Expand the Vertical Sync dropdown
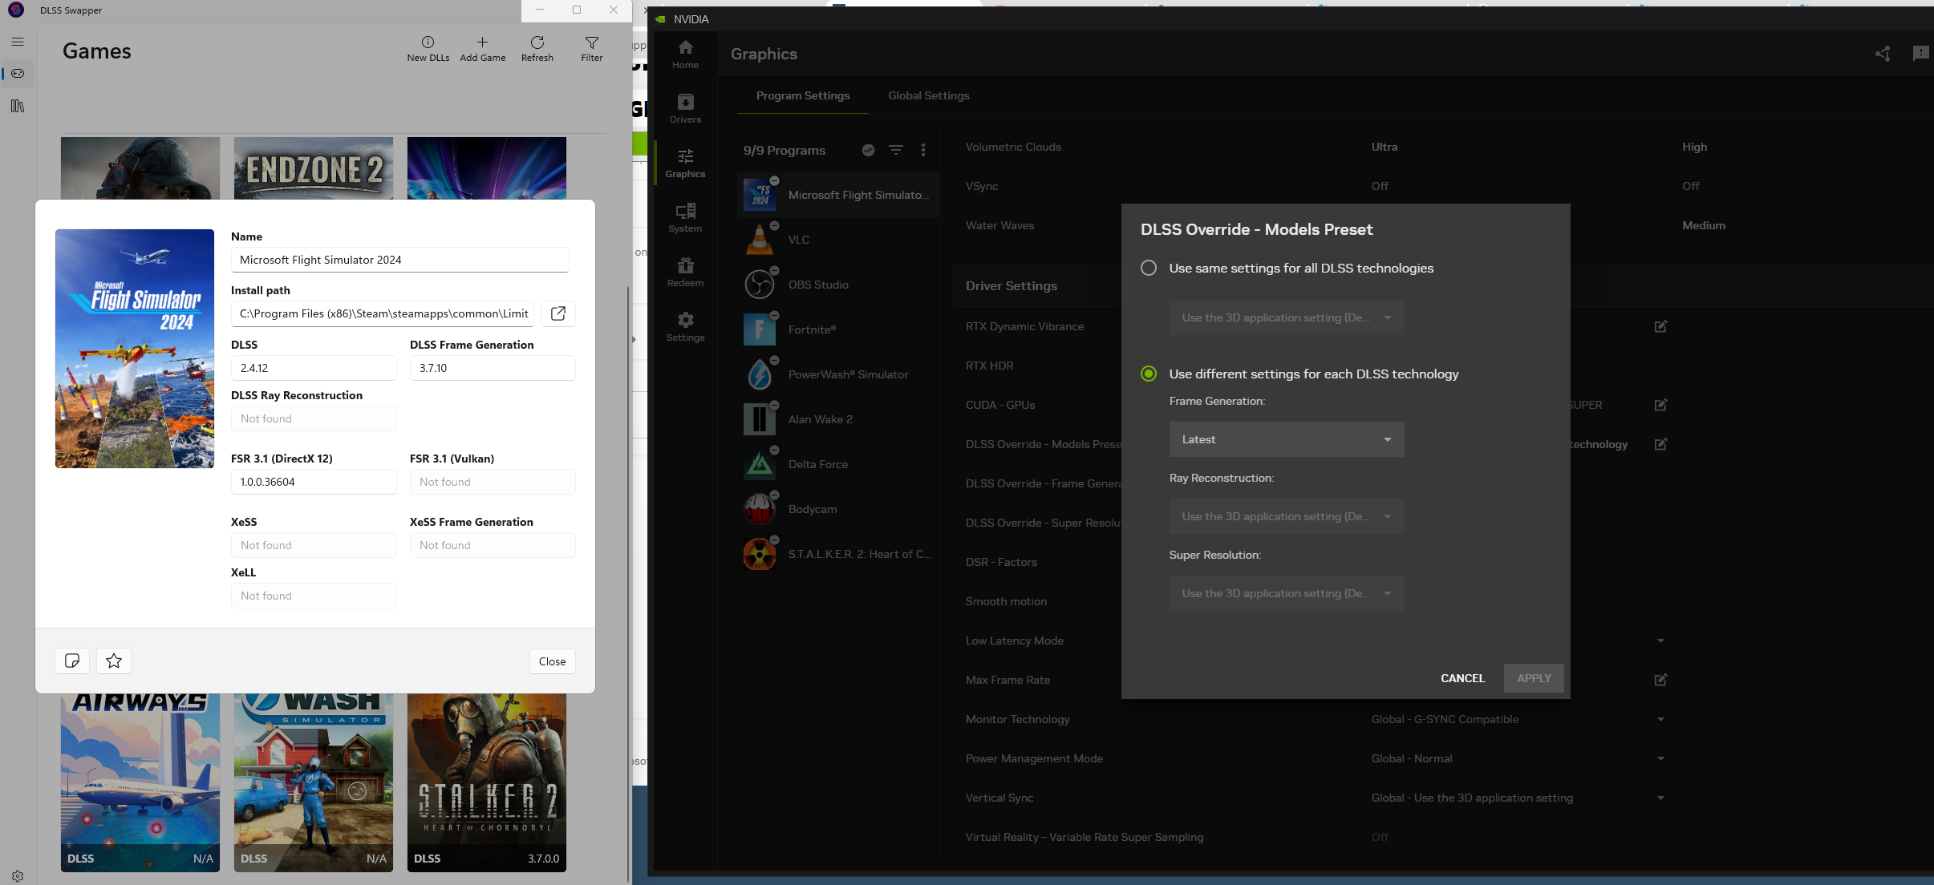 [x=1660, y=798]
